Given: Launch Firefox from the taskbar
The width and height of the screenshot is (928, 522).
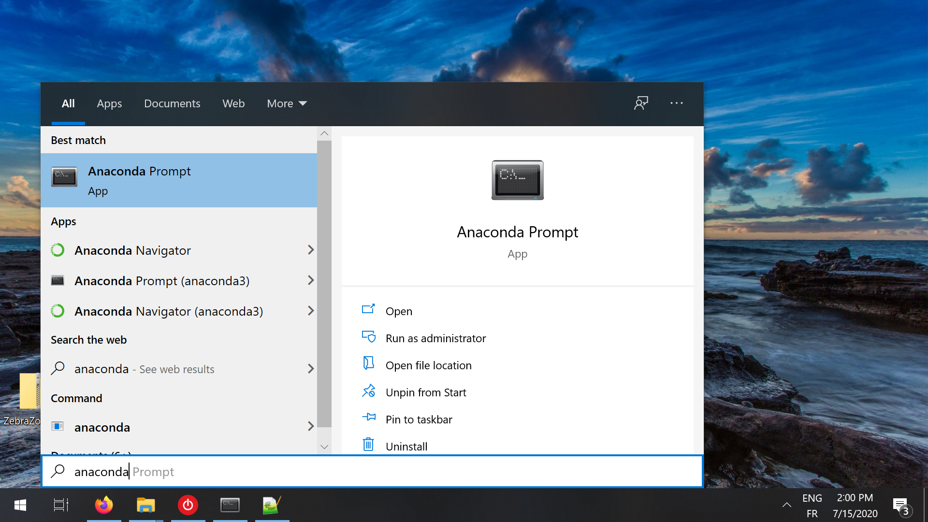Looking at the screenshot, I should click(x=103, y=505).
